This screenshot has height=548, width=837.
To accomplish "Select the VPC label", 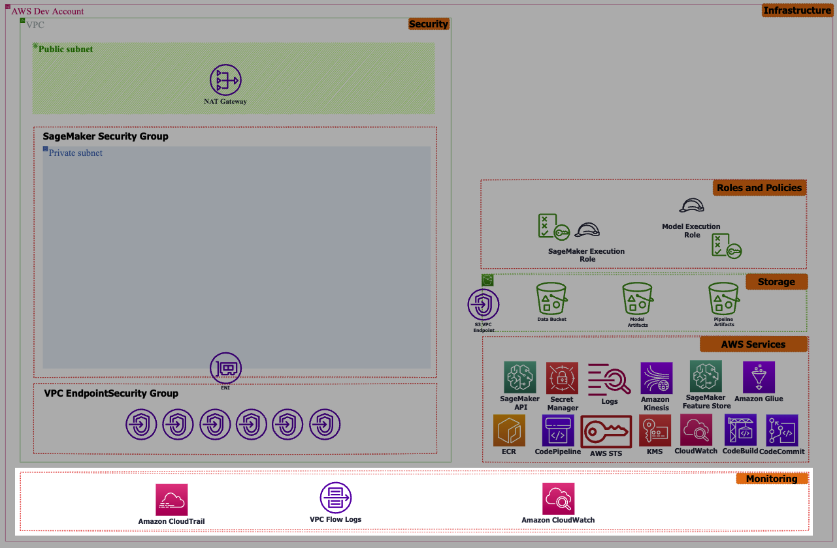I will coord(35,25).
